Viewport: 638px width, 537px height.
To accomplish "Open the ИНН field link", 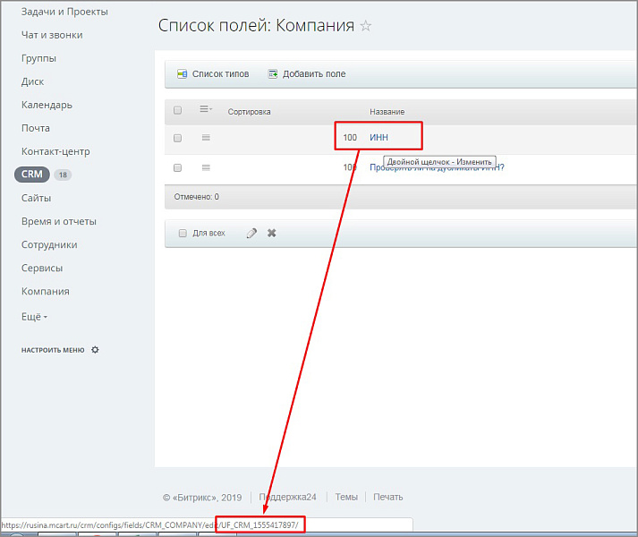I will [379, 138].
